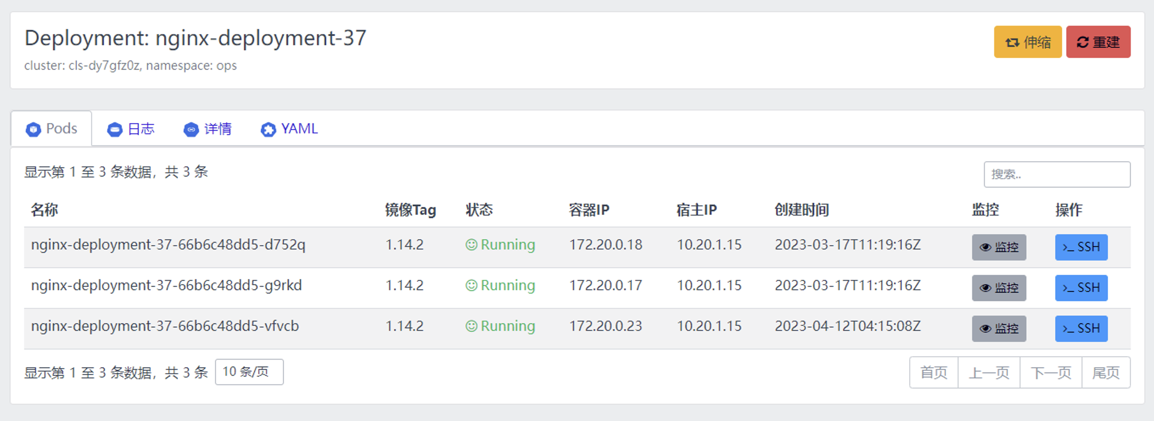Click the smiley status icon for pod d752q
1154x421 pixels.
coord(471,245)
